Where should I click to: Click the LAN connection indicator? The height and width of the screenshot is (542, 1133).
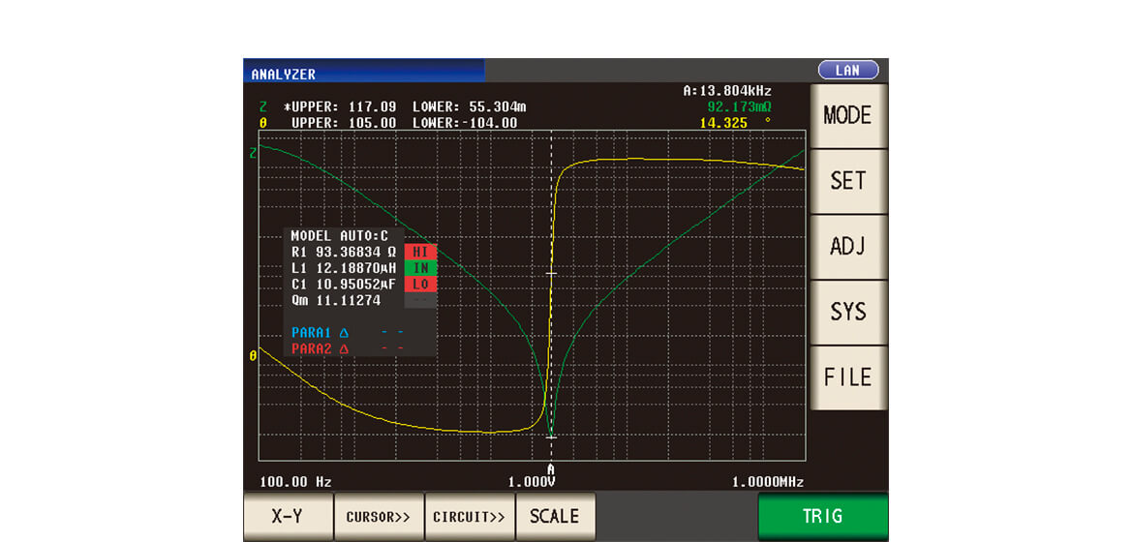(x=848, y=70)
